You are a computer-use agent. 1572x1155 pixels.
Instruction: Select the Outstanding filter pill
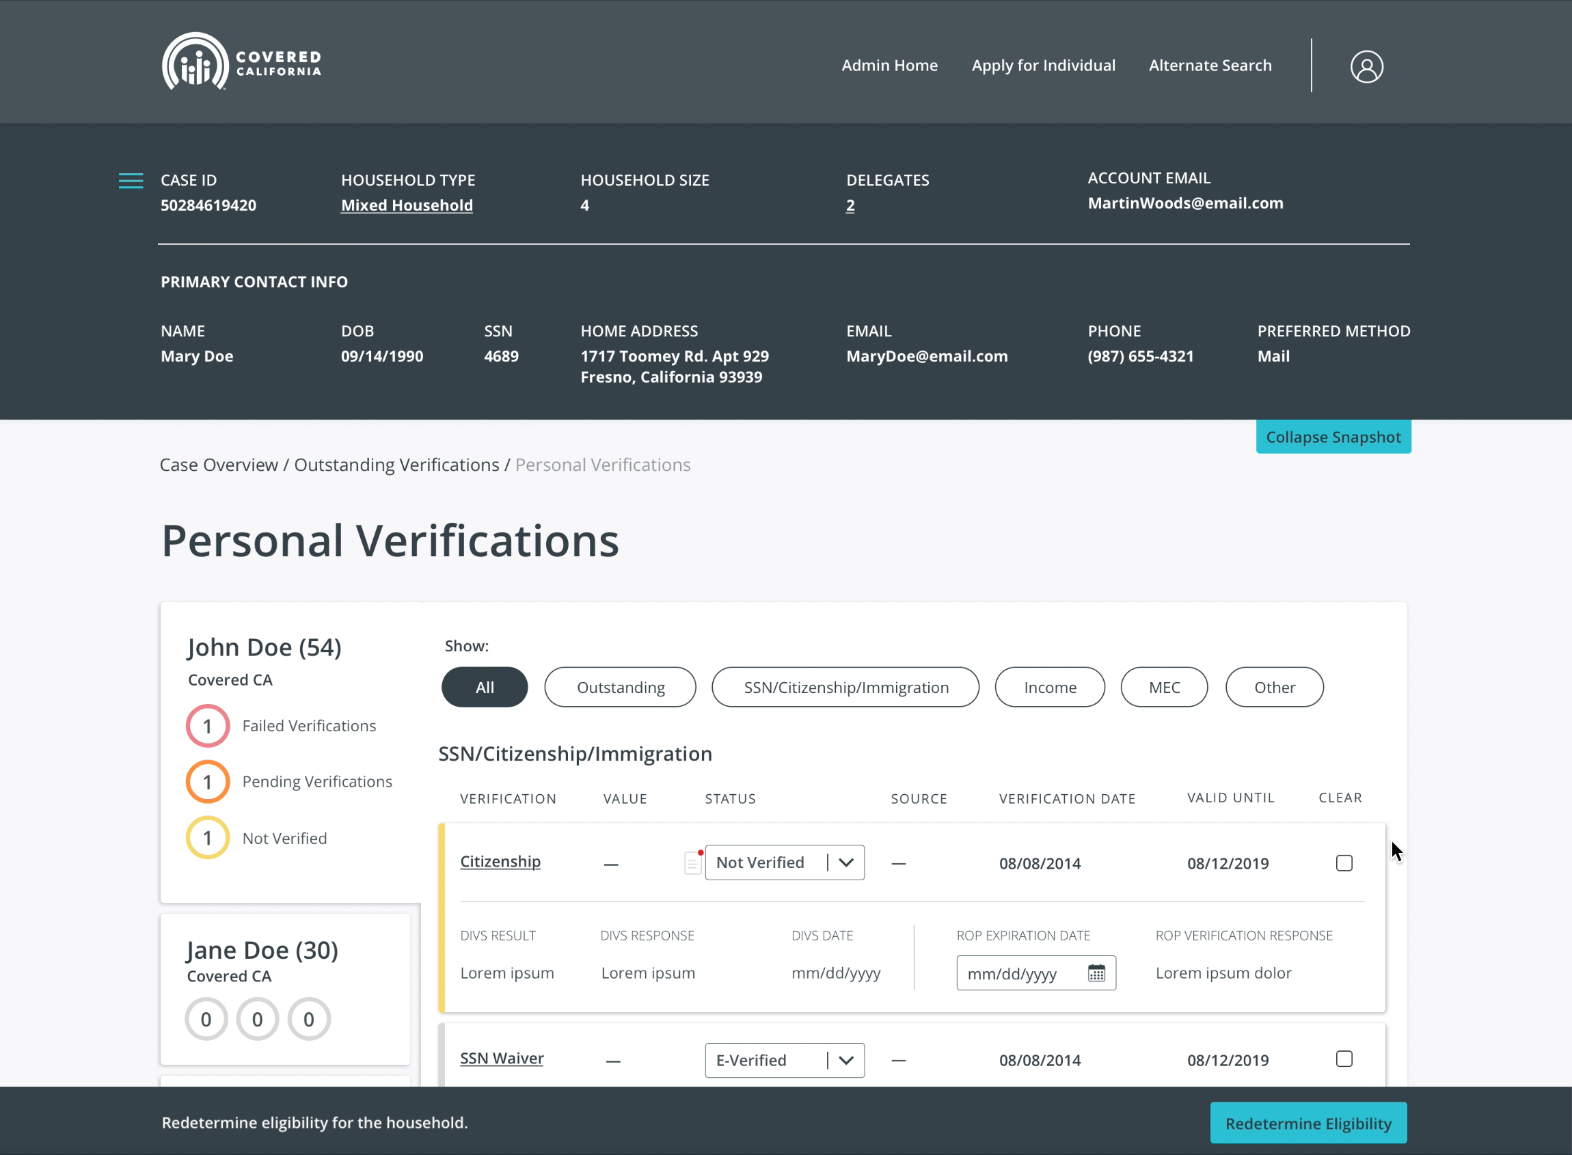pos(619,688)
